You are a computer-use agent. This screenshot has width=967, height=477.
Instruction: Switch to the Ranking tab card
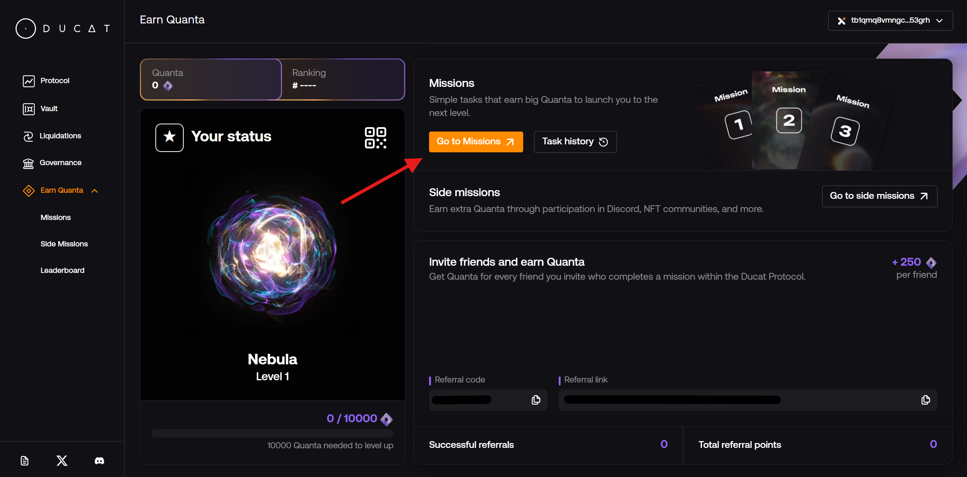(343, 79)
